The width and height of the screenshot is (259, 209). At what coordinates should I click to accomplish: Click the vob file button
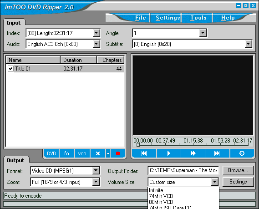pos(82,153)
